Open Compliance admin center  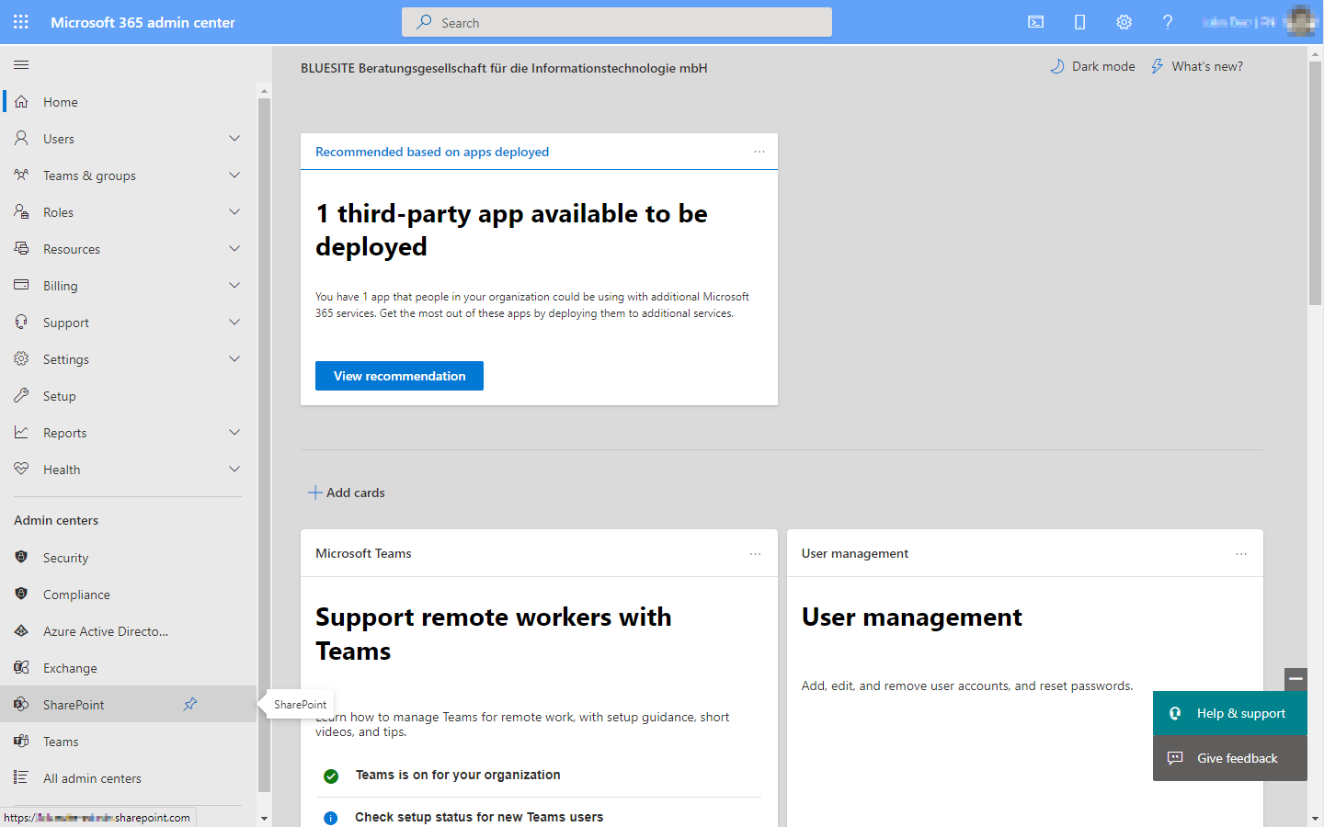pos(129,595)
